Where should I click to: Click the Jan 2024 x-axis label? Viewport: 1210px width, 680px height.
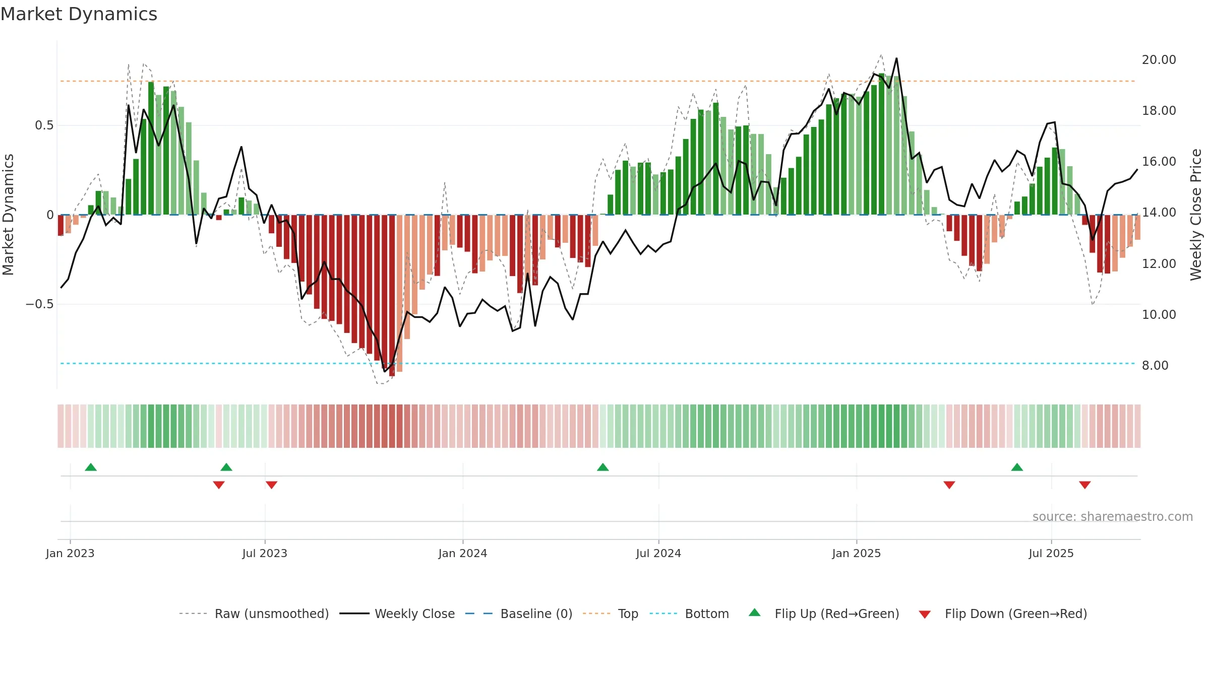tap(463, 554)
